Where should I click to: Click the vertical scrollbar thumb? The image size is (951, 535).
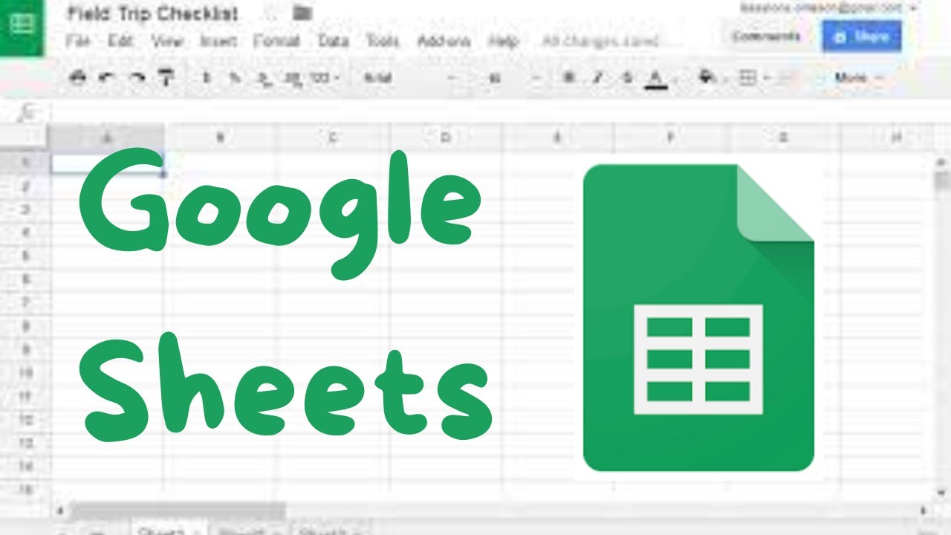tap(942, 181)
